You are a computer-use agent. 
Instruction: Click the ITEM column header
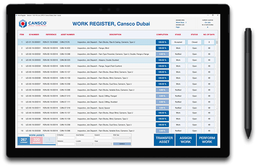pos(22,34)
